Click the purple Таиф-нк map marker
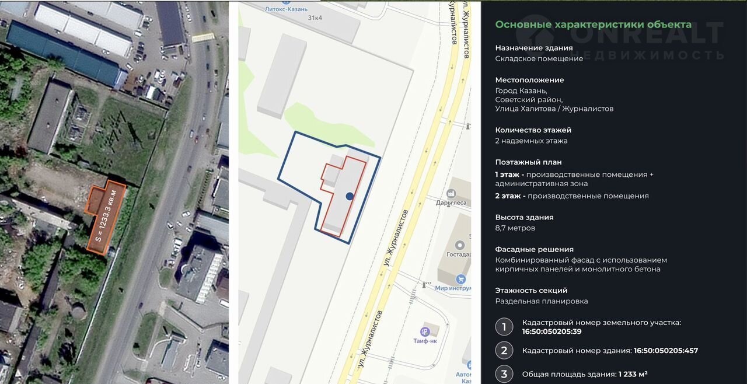The width and height of the screenshot is (747, 384). [425, 331]
